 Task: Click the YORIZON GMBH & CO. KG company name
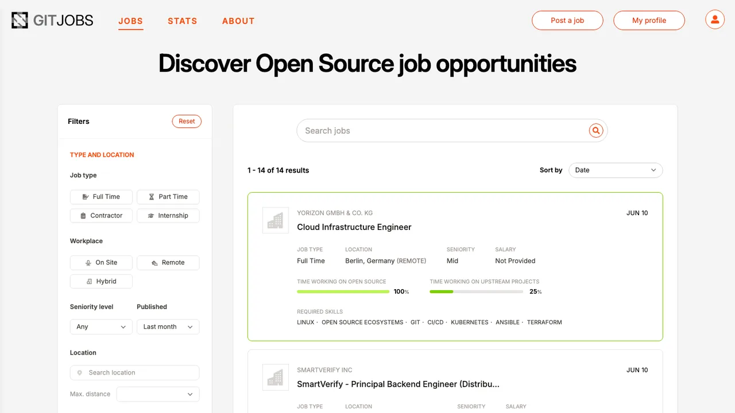click(x=335, y=213)
